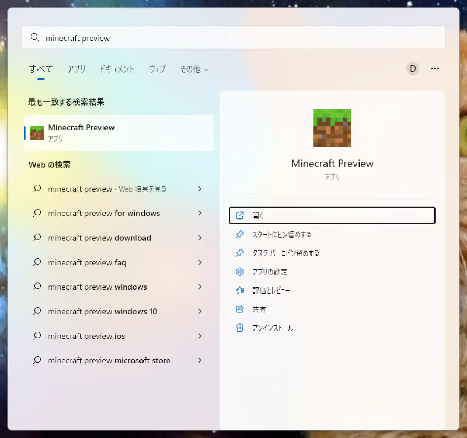Click search icon beside 'minecraft preview - Web 結果を見る'
The width and height of the screenshot is (467, 438).
pyautogui.click(x=37, y=189)
